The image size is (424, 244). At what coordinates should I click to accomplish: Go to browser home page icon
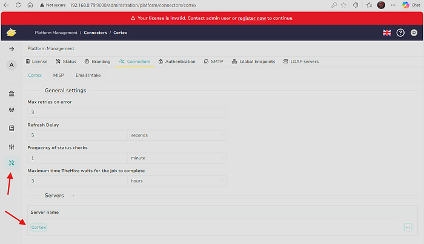click(x=30, y=5)
